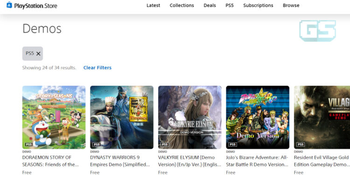This screenshot has height=175, width=350.
Task: Select the PS5 nav item
Action: (230, 5)
